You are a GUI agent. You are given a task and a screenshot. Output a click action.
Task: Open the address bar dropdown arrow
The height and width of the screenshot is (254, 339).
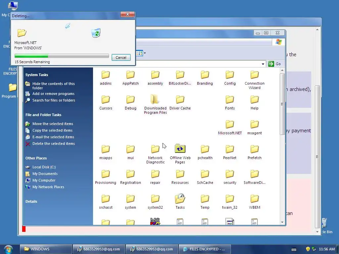pyautogui.click(x=263, y=64)
